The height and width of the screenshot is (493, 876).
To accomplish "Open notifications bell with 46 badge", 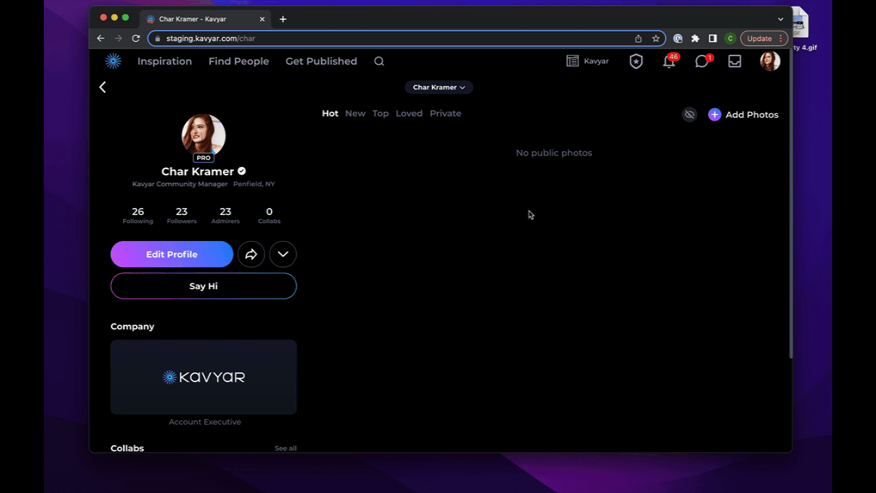I will [x=669, y=61].
